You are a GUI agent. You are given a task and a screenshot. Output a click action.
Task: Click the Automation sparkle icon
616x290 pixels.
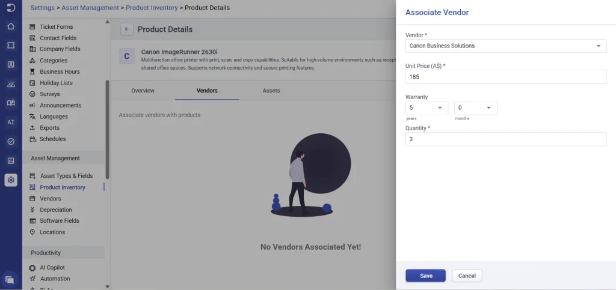coord(32,279)
